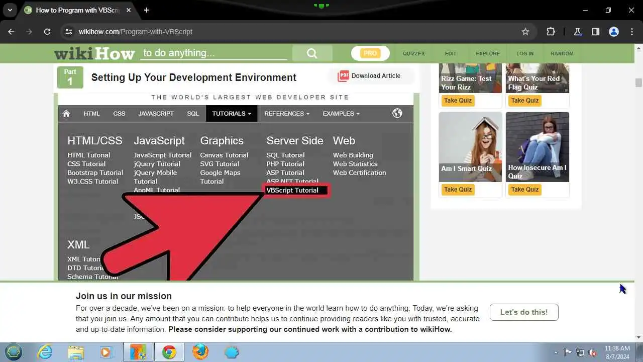This screenshot has width=643, height=362.
Task: Click the Part 1 badge
Action: click(x=70, y=77)
